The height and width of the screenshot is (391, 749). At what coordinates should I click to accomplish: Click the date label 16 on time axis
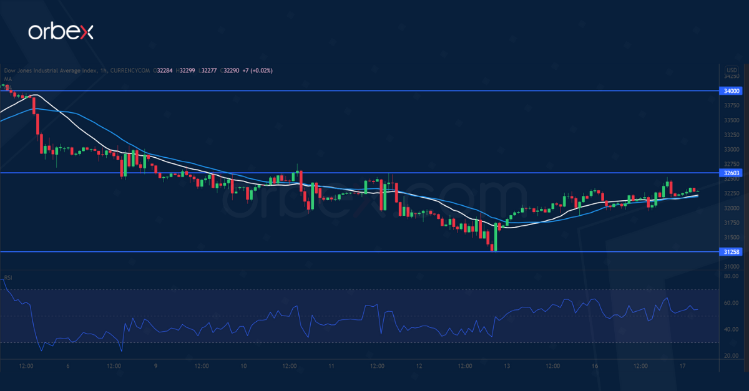[595, 365]
